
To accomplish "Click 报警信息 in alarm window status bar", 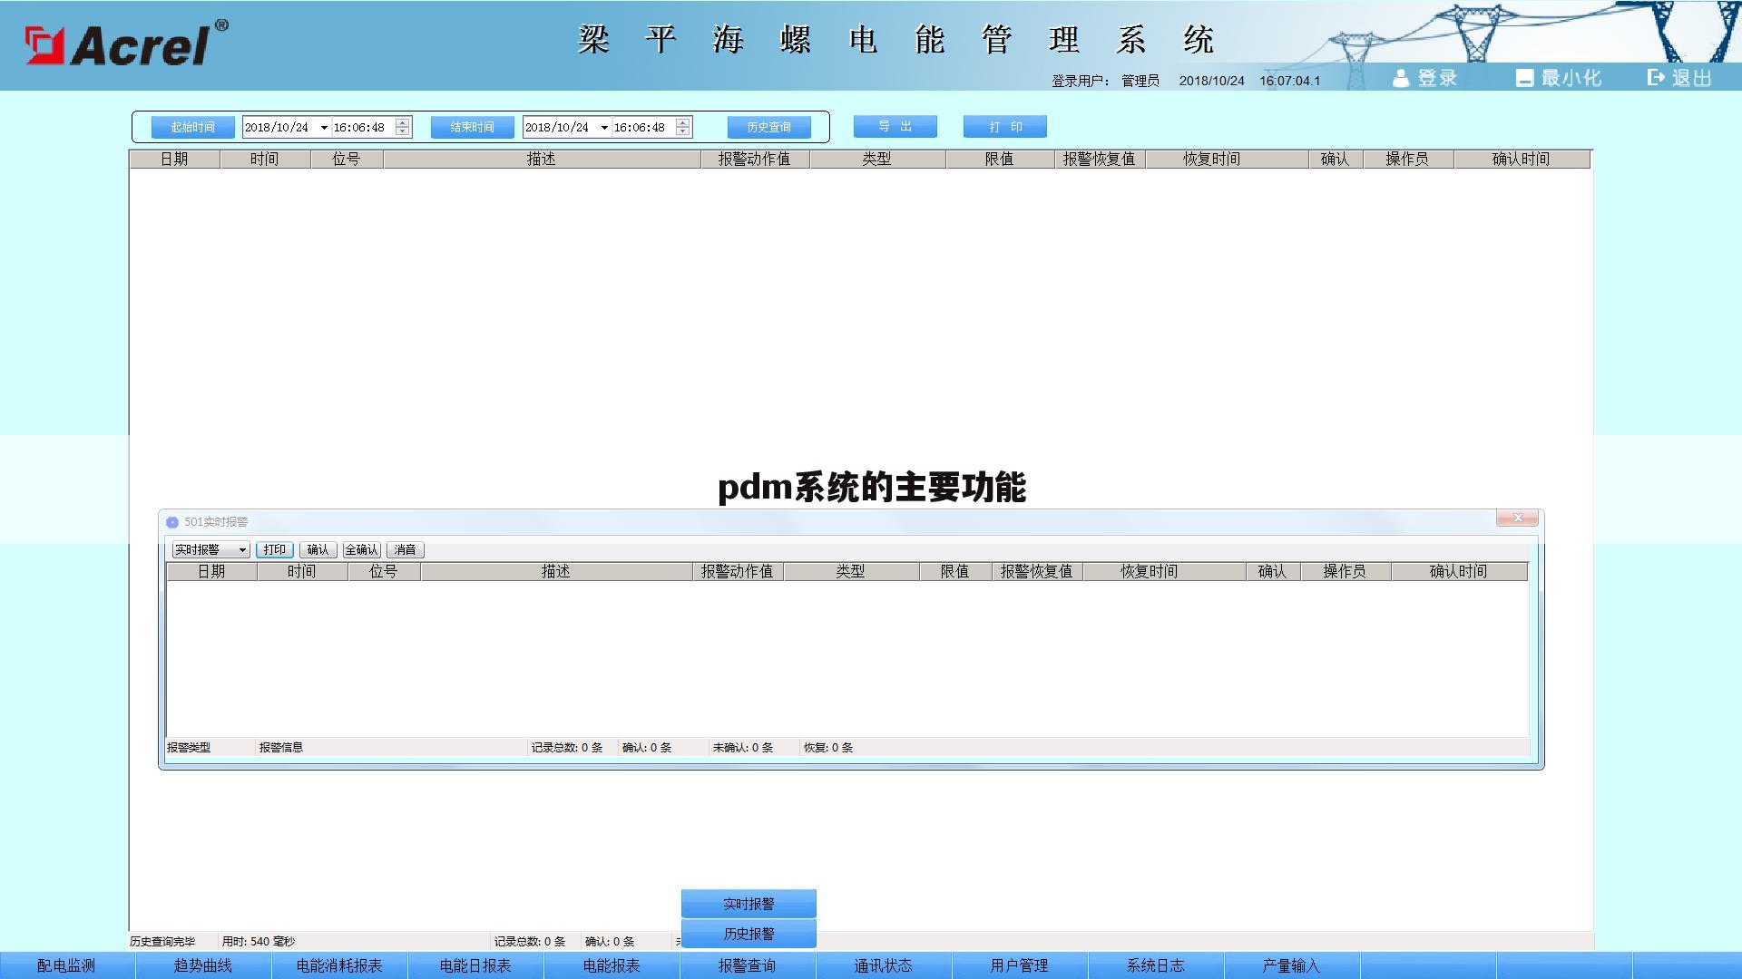I will coord(281,748).
